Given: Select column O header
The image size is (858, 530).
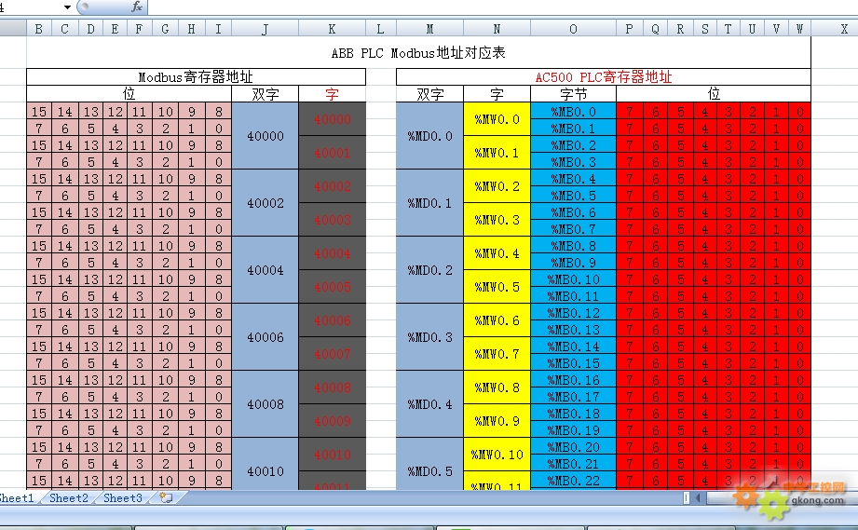Looking at the screenshot, I should coord(573,29).
